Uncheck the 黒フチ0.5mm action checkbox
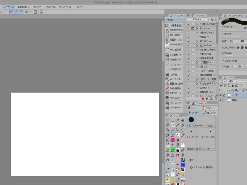The image size is (247, 185). [x=188, y=41]
